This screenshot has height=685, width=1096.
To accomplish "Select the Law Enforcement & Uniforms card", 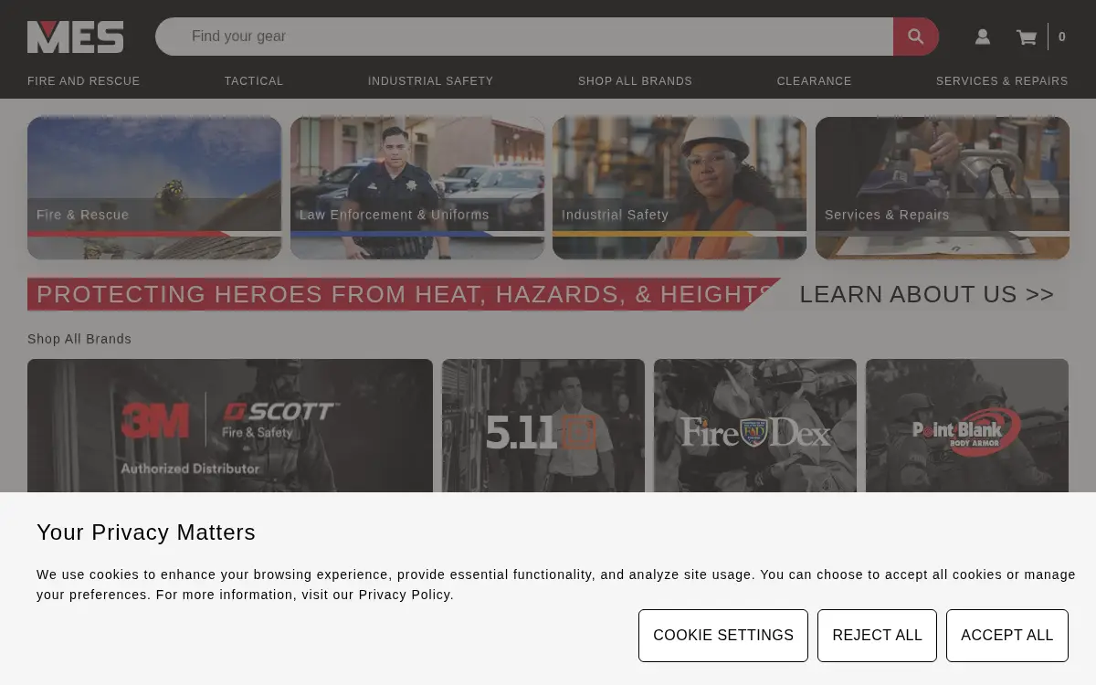I will [x=417, y=188].
